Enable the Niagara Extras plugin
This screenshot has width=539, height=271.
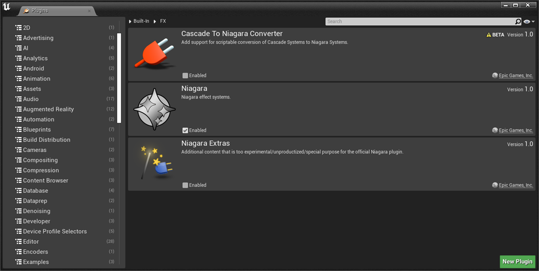click(x=185, y=185)
